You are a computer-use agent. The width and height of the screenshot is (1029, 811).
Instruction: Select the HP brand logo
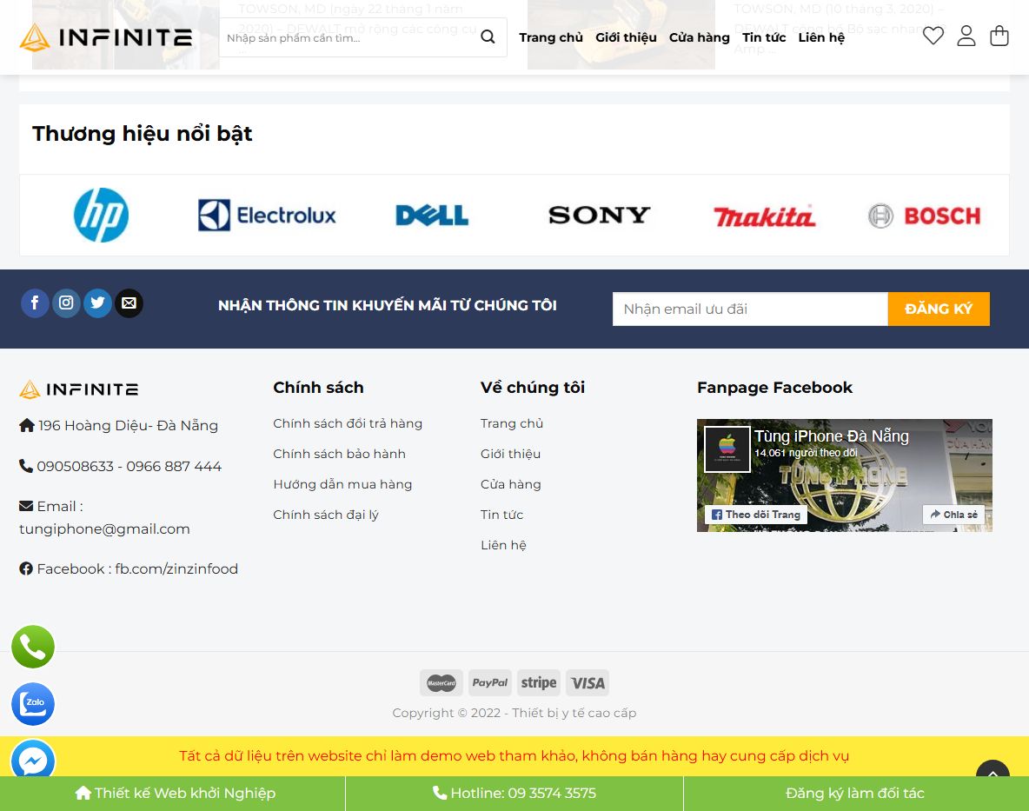[x=101, y=216]
